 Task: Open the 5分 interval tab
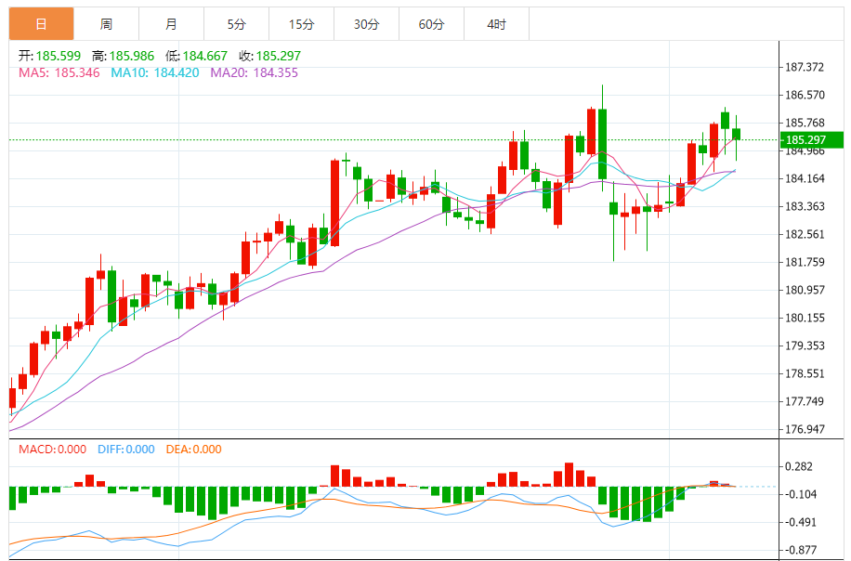[236, 24]
